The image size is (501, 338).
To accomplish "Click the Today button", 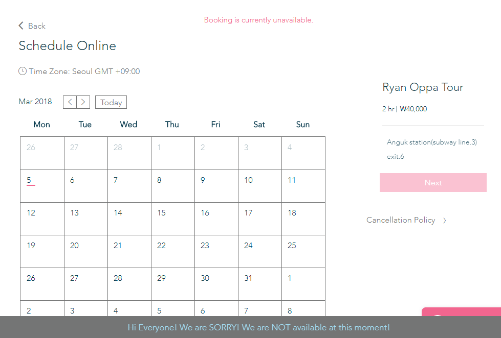I will click(x=111, y=102).
